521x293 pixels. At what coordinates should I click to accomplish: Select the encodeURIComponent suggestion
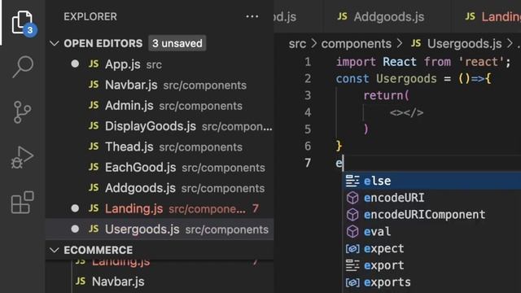431,215
